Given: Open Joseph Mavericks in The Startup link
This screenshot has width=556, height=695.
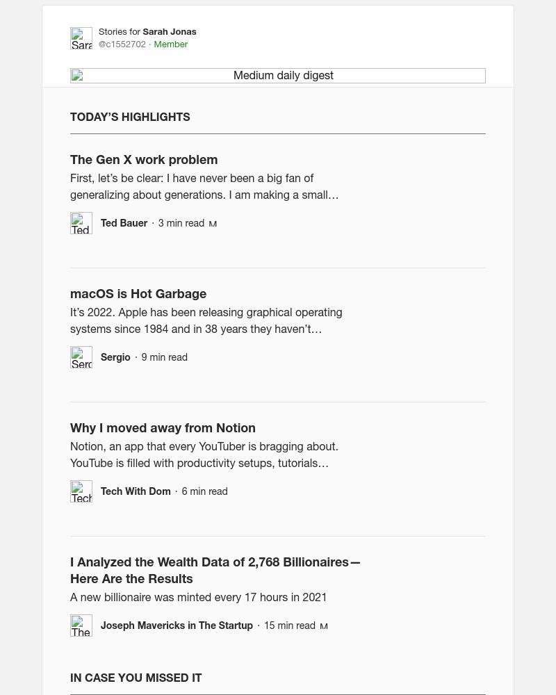Looking at the screenshot, I should click(177, 625).
